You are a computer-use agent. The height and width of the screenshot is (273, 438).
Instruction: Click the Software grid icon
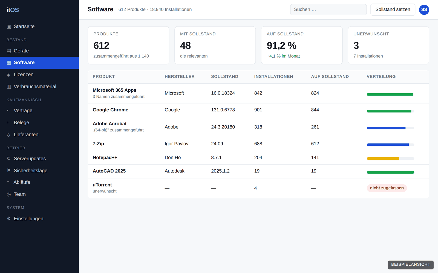[9, 63]
